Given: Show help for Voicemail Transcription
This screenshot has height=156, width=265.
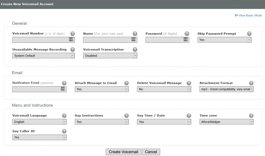Looking at the screenshot, I should (135, 50).
